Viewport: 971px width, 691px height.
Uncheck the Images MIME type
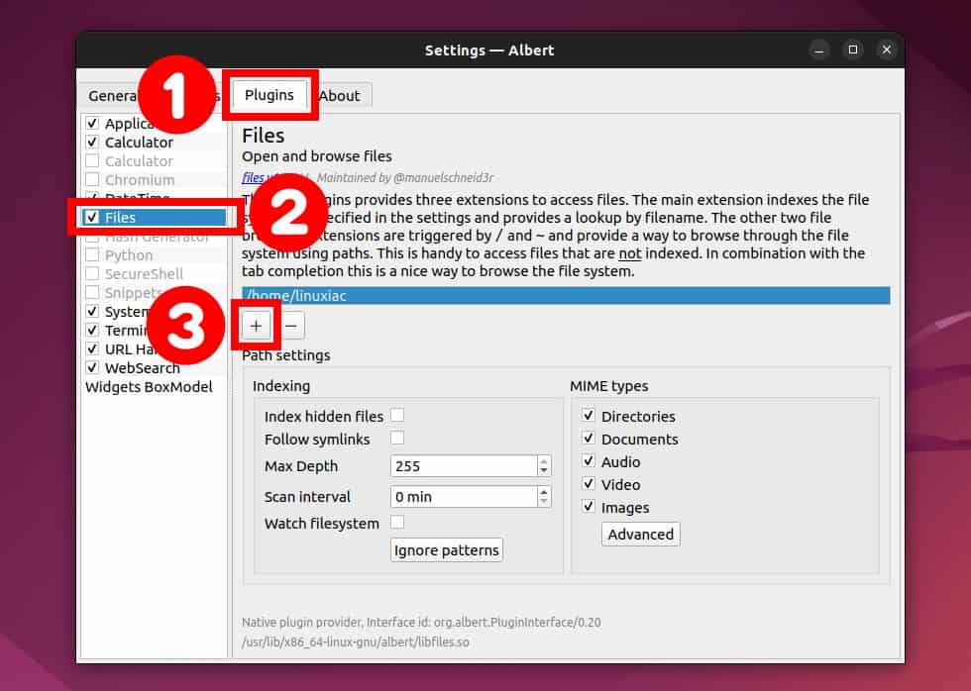[x=589, y=507]
